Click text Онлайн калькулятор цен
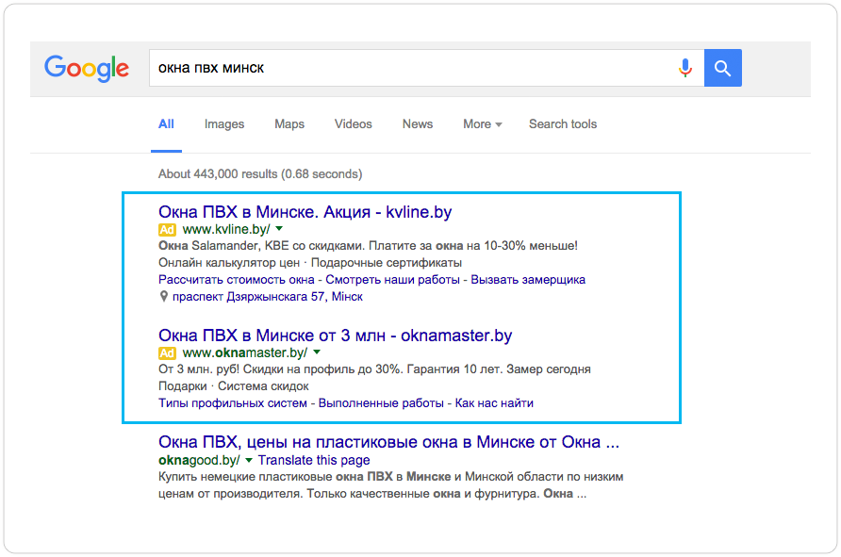Viewport: 841px width, 557px height. tap(229, 263)
